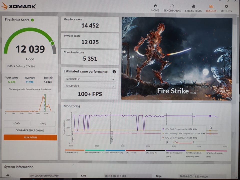Click the System information heading
The width and height of the screenshot is (240, 180).
point(19,167)
